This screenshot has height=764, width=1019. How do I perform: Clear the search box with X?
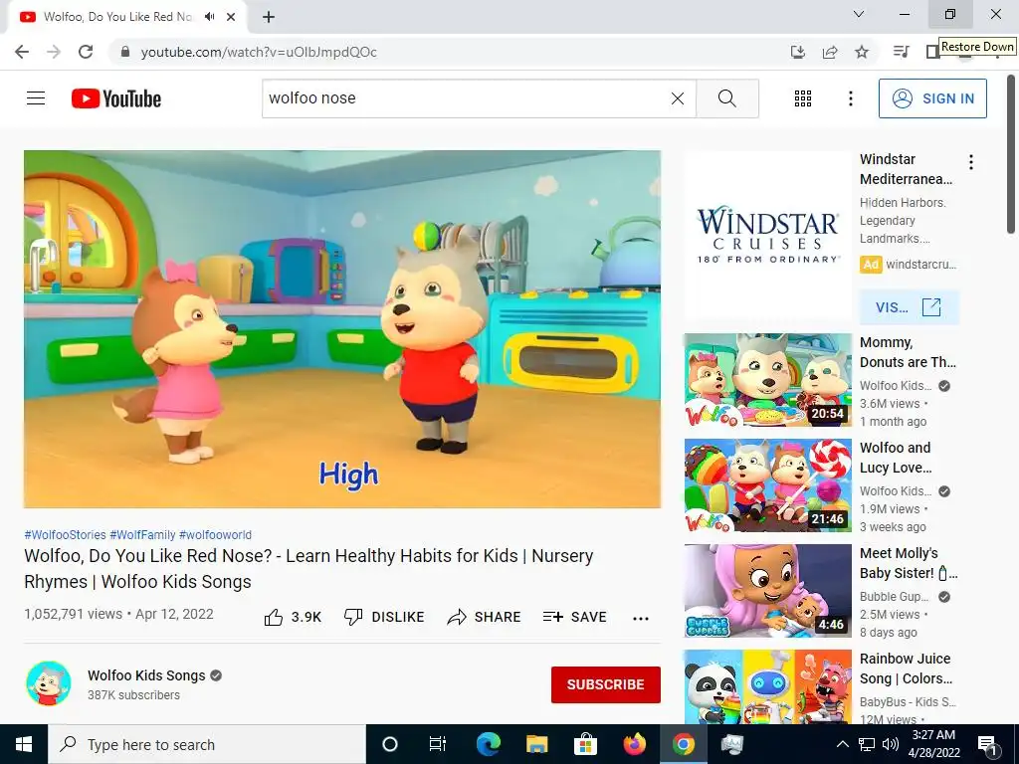point(677,98)
